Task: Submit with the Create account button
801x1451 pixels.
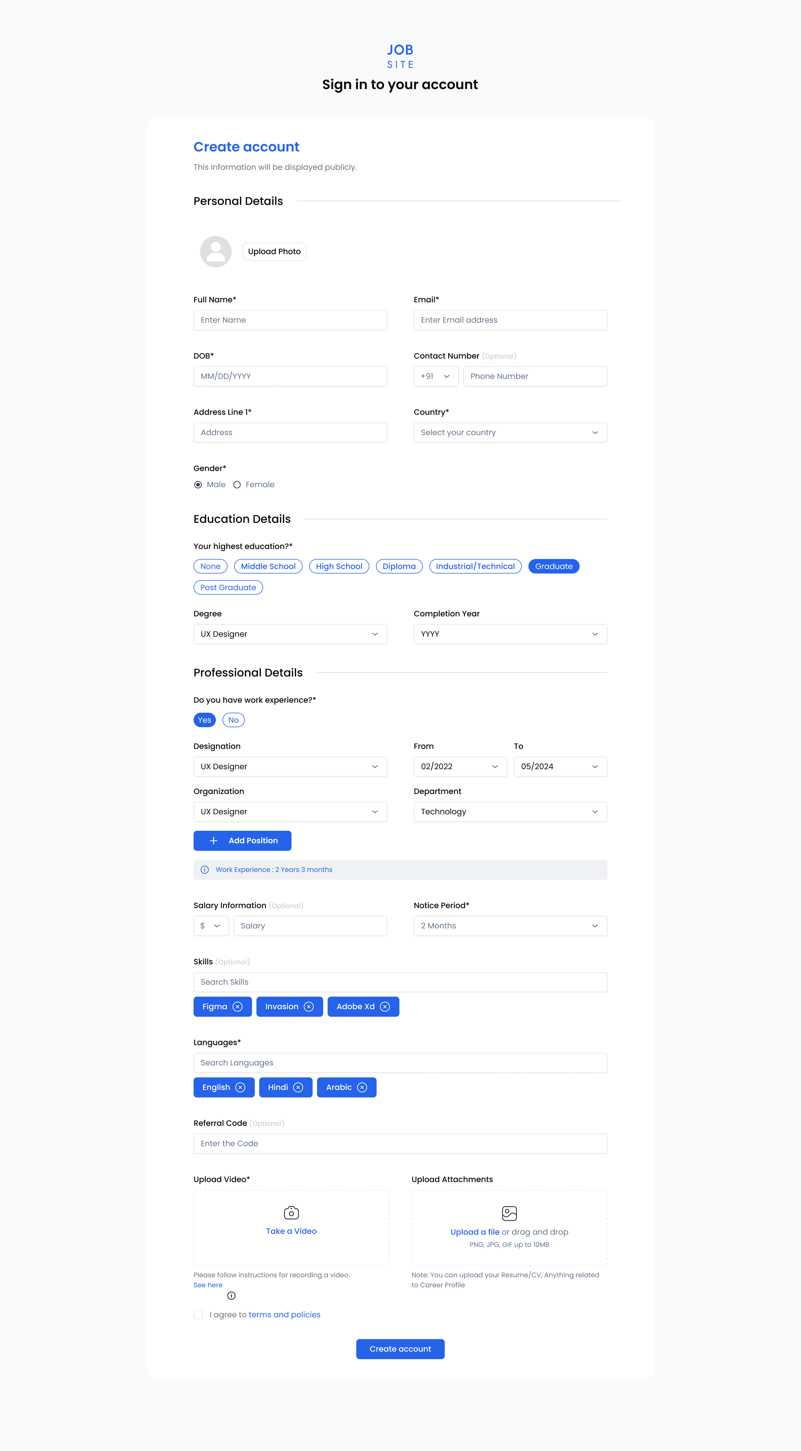Action: click(400, 1349)
